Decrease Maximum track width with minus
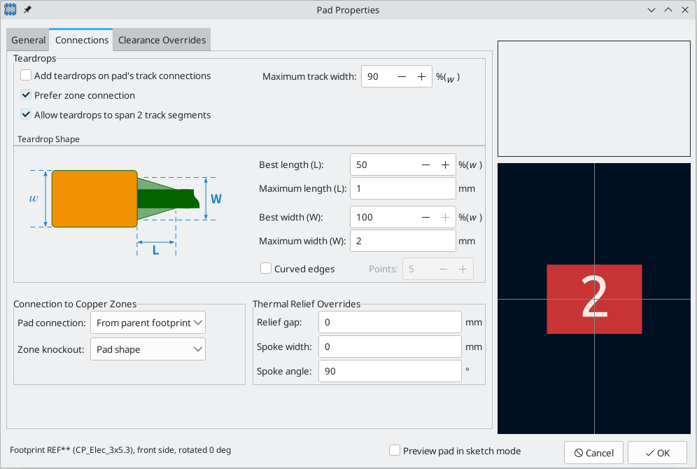 coord(402,76)
